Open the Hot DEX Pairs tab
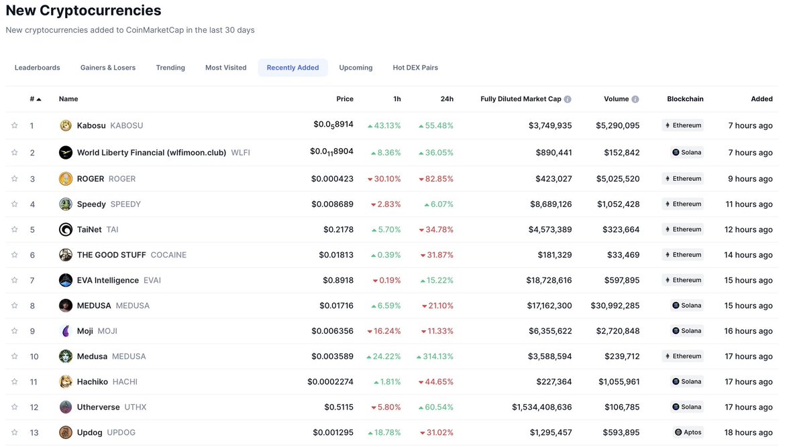Viewport: 805px width, 447px height. pyautogui.click(x=415, y=67)
